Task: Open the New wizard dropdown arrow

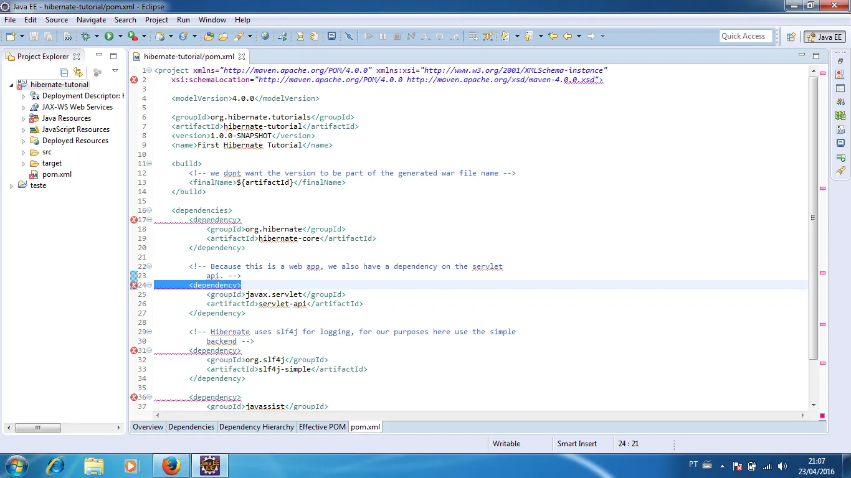Action: pyautogui.click(x=22, y=37)
